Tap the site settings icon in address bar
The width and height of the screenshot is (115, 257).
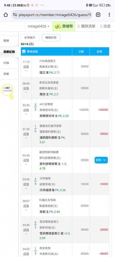15,15
